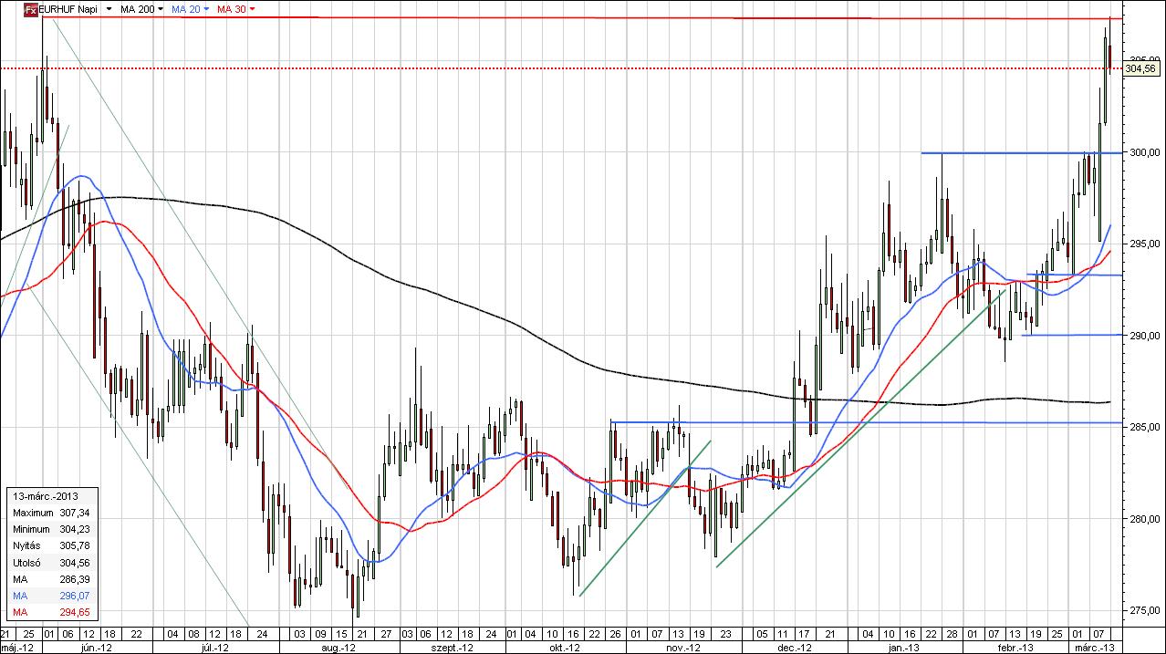
Task: Click the 290,00 price axis label
Action: coord(1144,336)
